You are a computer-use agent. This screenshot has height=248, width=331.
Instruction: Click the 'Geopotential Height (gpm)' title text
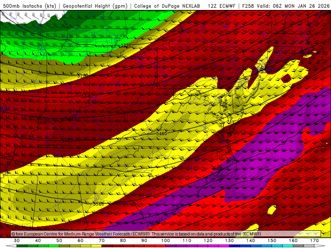[95, 6]
